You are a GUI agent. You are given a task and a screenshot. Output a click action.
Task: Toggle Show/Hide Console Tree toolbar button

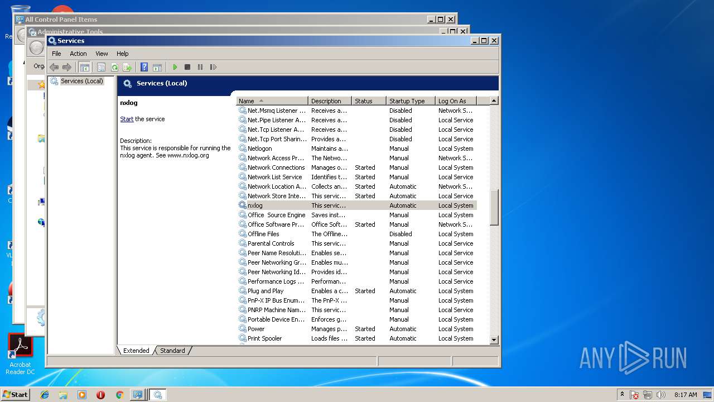pos(84,67)
